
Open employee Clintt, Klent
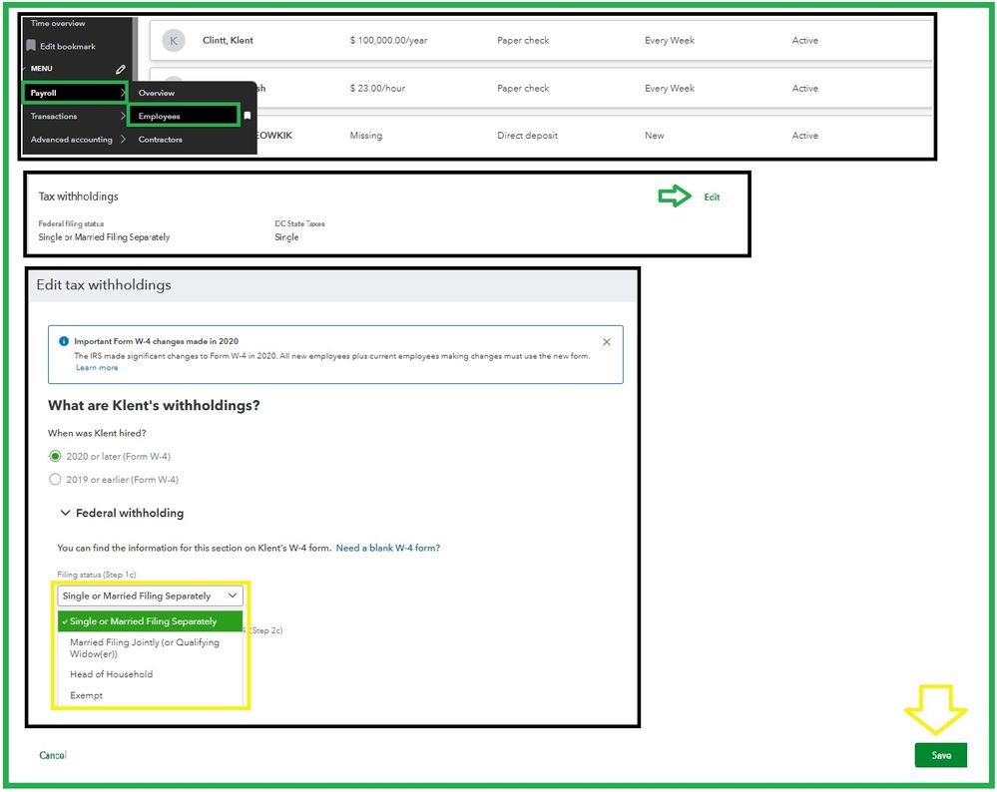tap(228, 40)
